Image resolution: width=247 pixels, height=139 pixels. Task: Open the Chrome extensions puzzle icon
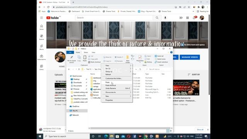198,7
